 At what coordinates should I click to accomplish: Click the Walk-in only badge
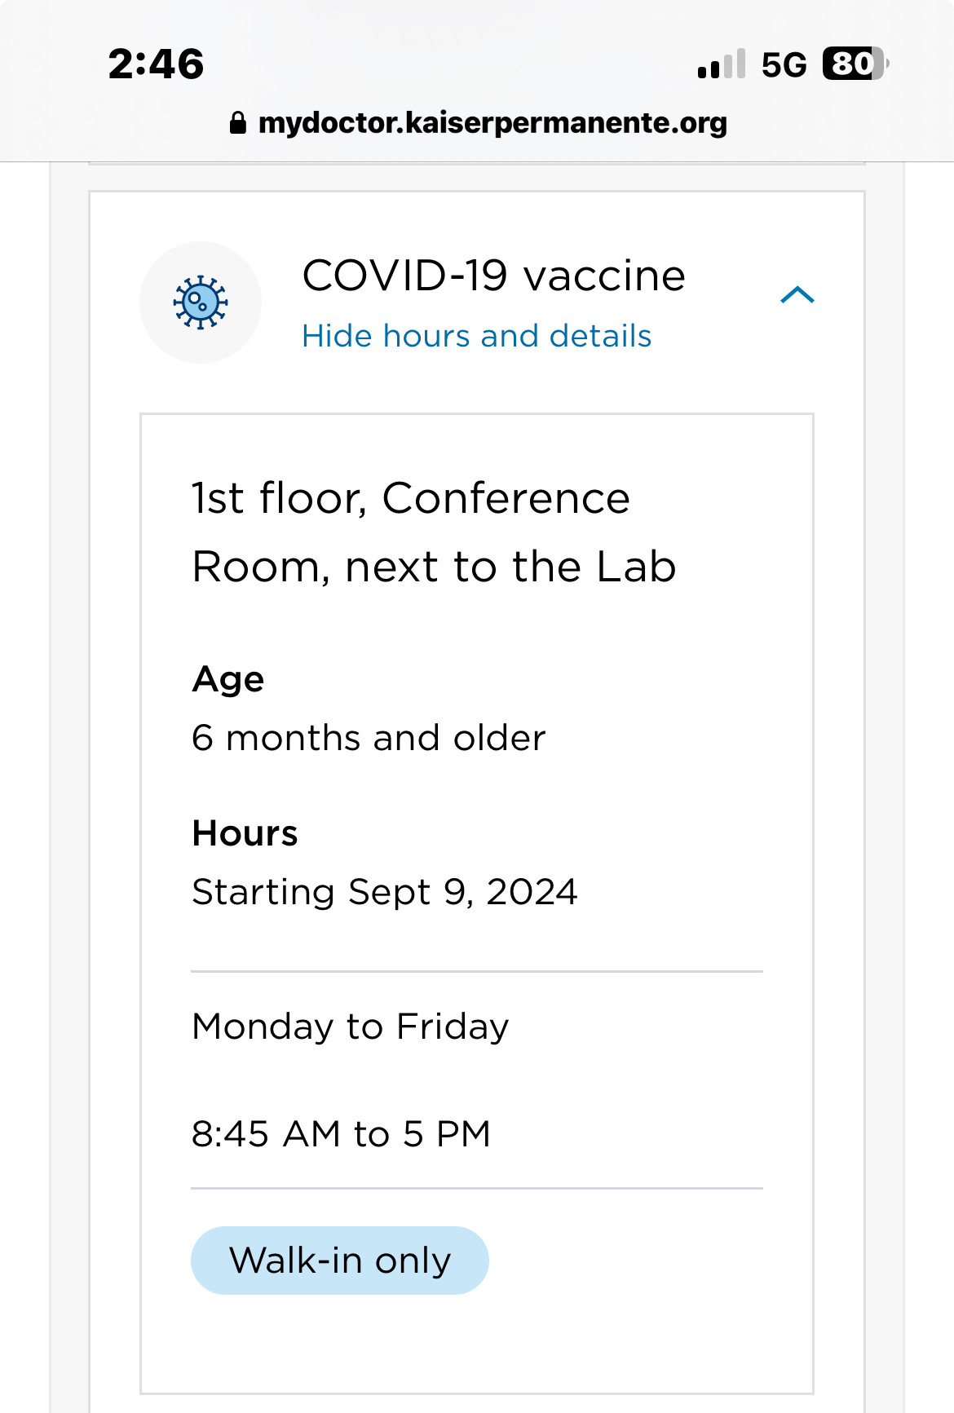[x=340, y=1261]
